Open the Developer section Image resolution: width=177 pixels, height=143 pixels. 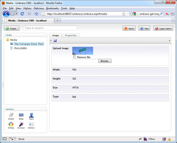point(21,125)
